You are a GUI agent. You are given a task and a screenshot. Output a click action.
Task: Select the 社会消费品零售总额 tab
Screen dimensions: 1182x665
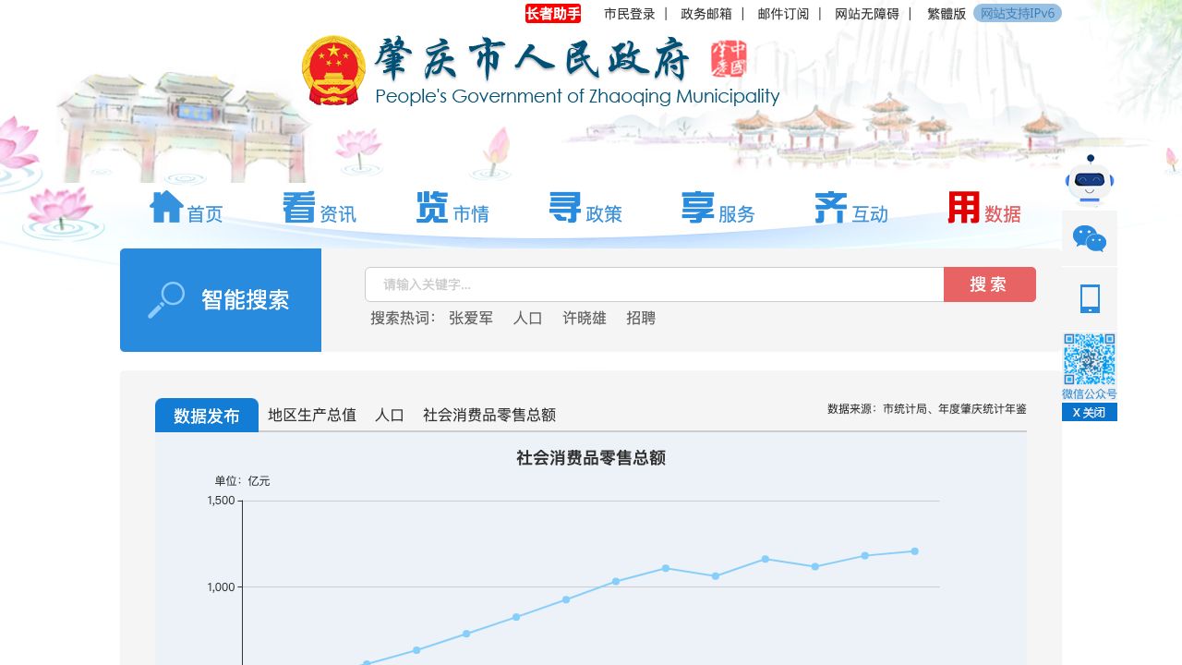point(489,416)
